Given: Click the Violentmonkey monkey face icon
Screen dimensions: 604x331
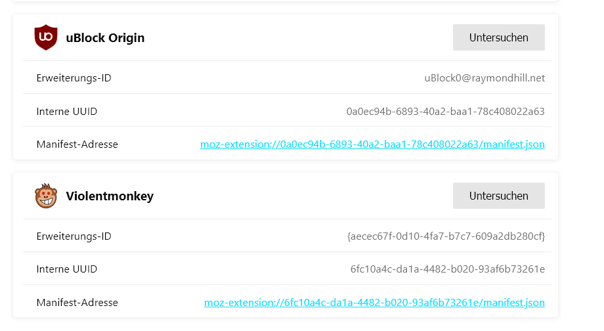Looking at the screenshot, I should point(46,196).
